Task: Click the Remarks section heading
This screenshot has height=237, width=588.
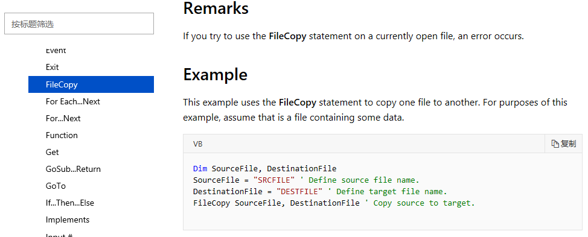Action: pyautogui.click(x=216, y=8)
